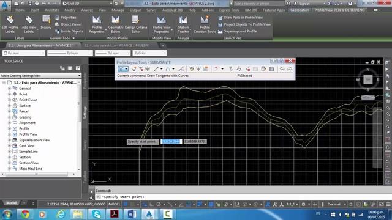The image size is (392, 220).
Task: Open Skype from the taskbar
Action: pyautogui.click(x=96, y=215)
